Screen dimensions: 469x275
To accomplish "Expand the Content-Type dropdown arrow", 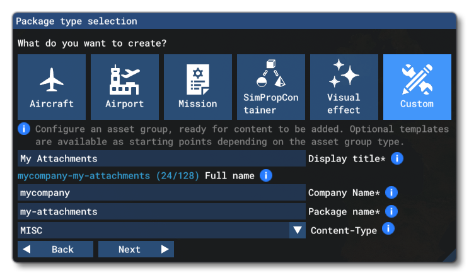I will [297, 230].
